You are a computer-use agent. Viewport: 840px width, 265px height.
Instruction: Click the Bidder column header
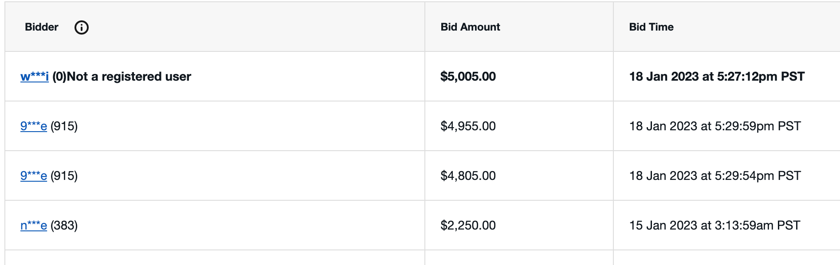pos(42,27)
